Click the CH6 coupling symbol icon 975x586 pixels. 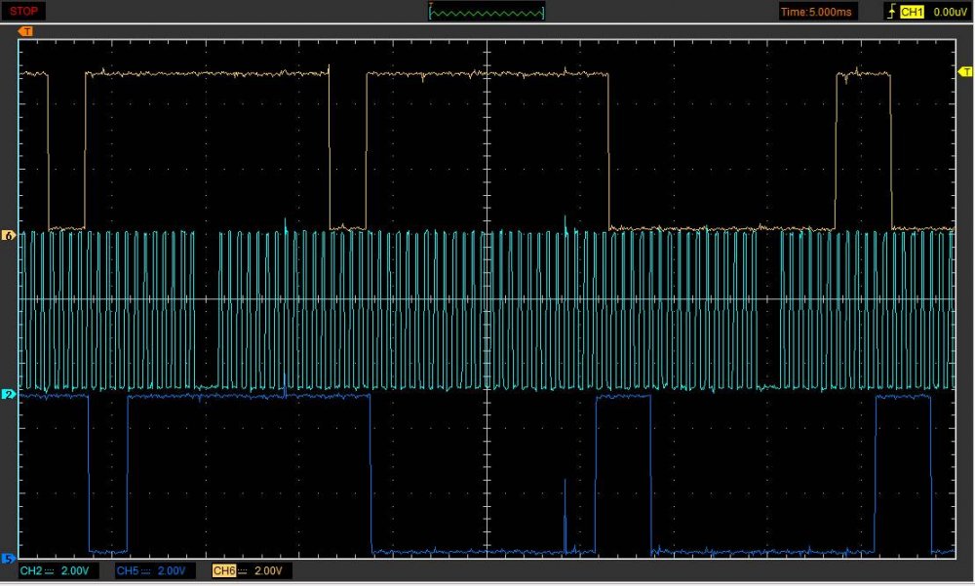pyautogui.click(x=241, y=570)
